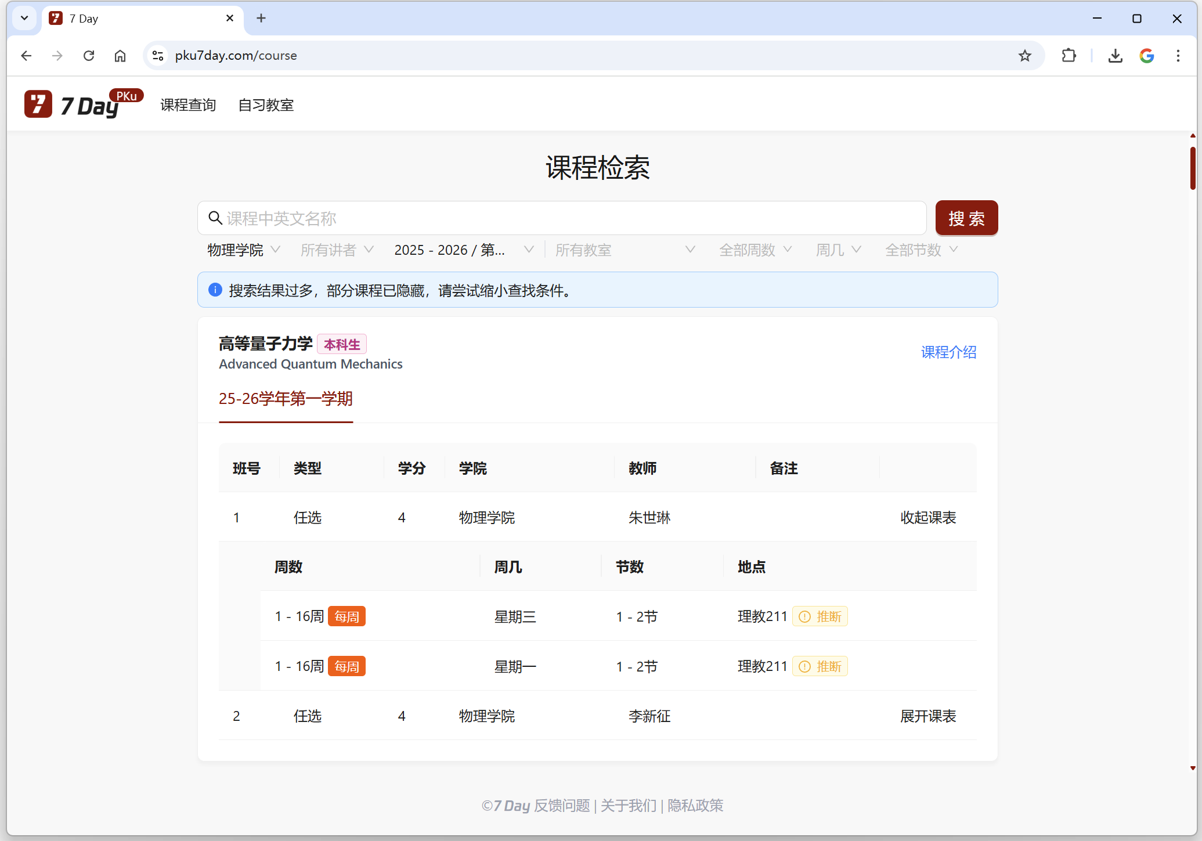
Task: Go to browser home page icon
Action: 120,56
